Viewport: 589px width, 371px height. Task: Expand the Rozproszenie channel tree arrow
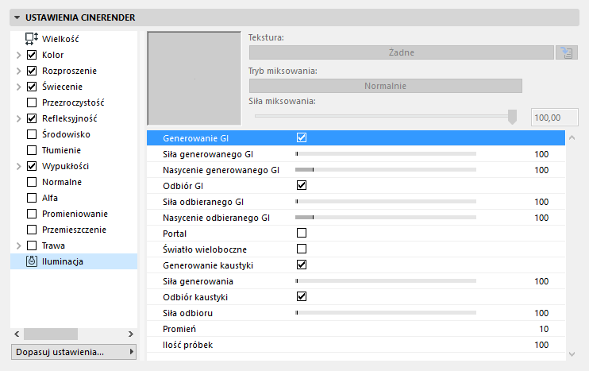(x=18, y=71)
